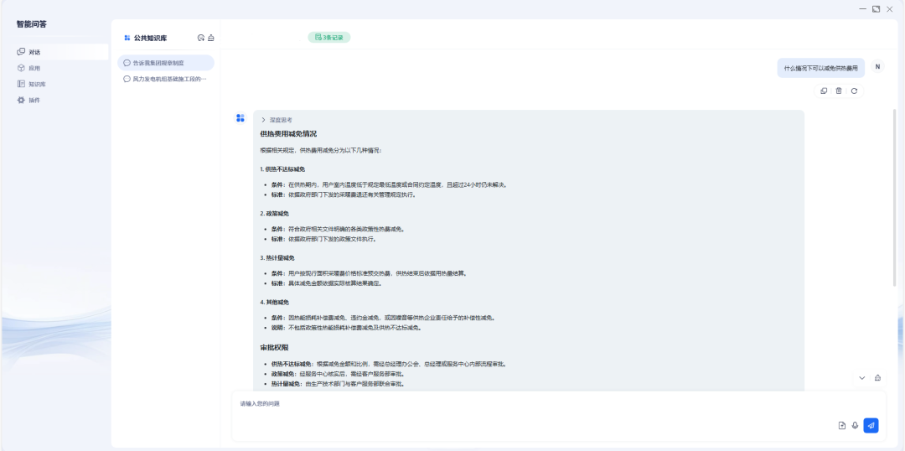Click down chevron to scroll to bottom

pos(861,378)
